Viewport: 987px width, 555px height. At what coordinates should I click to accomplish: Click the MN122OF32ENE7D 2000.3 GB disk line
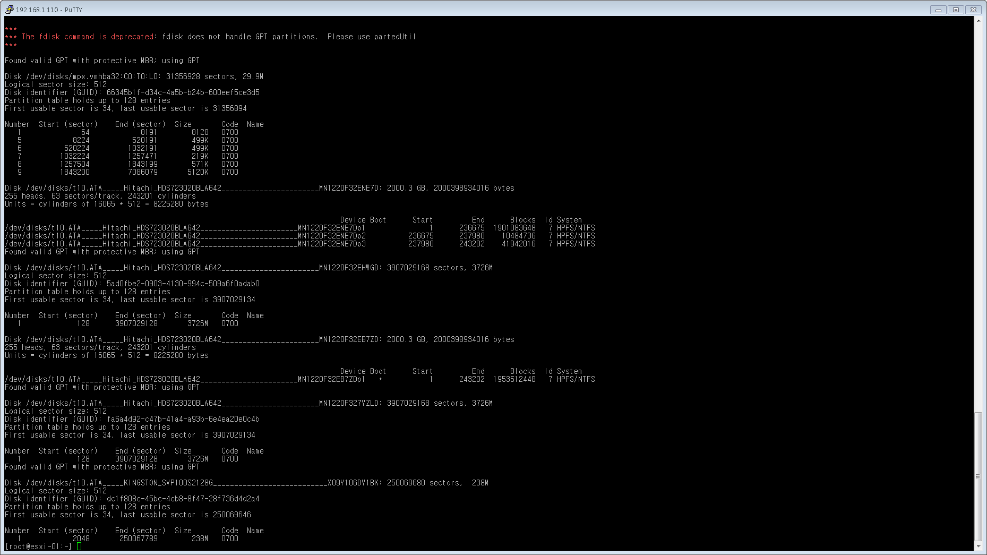coord(260,188)
